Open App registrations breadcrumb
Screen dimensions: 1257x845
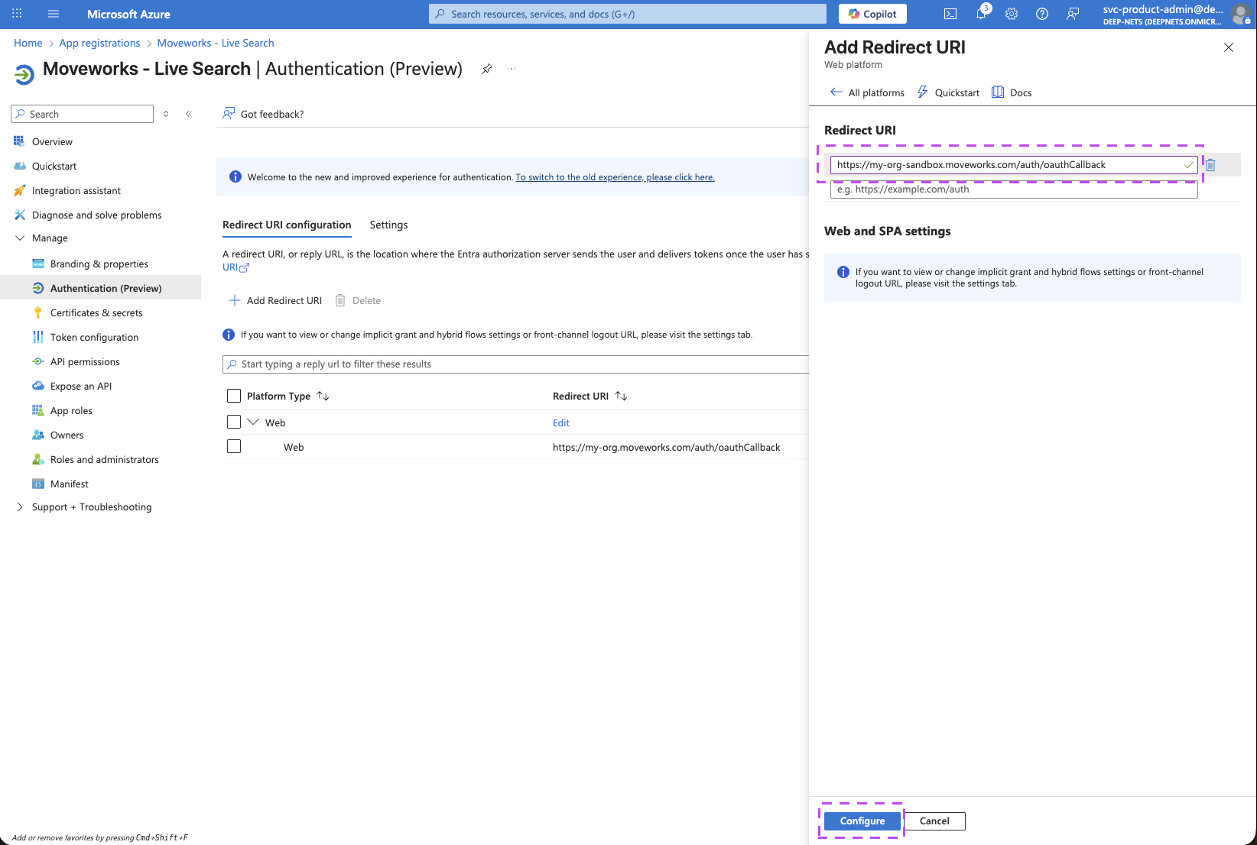tap(99, 43)
